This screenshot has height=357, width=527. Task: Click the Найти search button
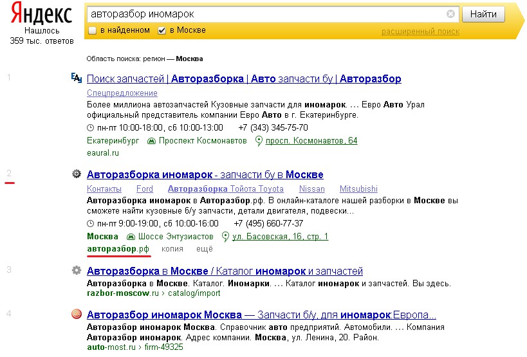tap(483, 14)
